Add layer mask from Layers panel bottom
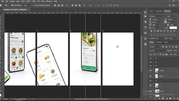Screen dimensions: 179x101 pos(163,98)
